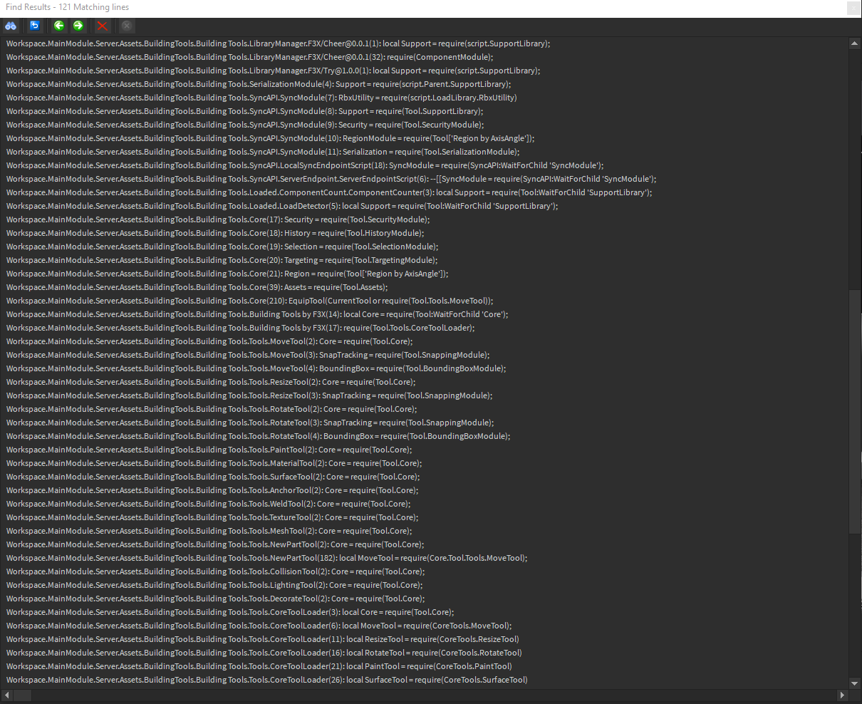
Task: Select LoadDetector(5) result line
Action: [282, 206]
